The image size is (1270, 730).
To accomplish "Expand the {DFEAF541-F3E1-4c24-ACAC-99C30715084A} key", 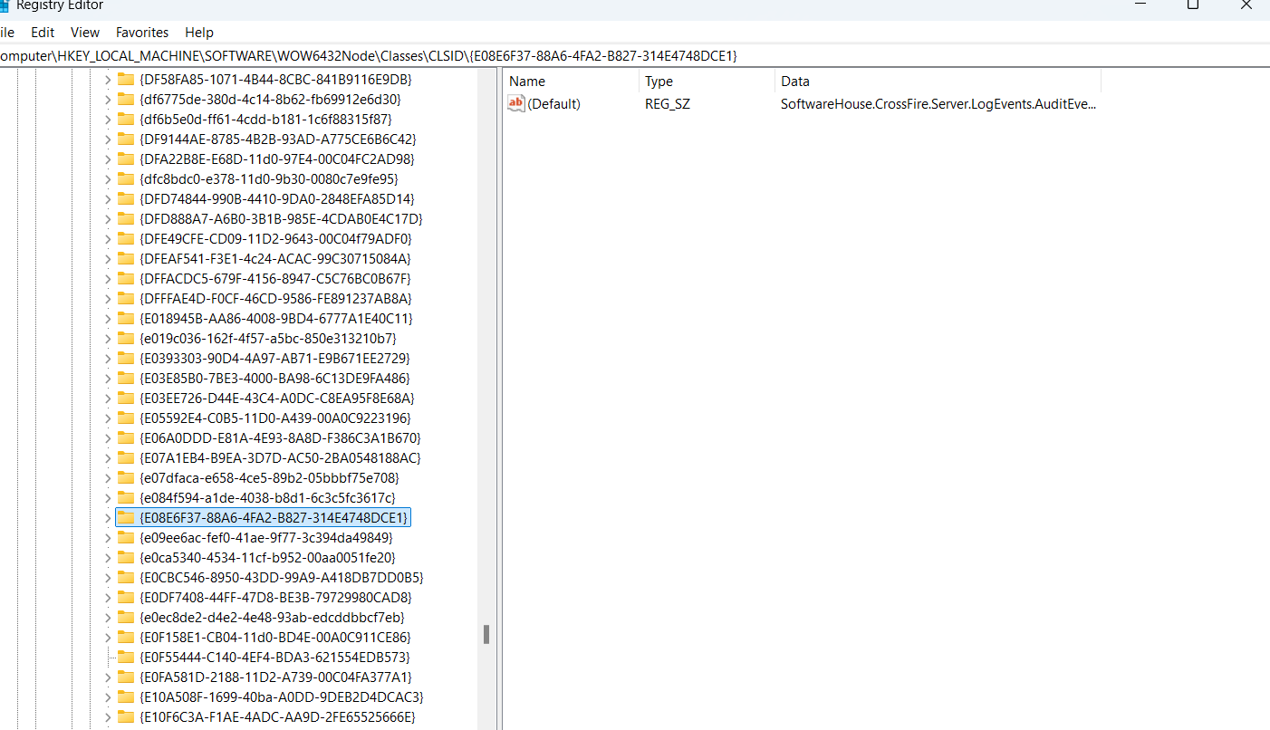I will click(x=108, y=259).
